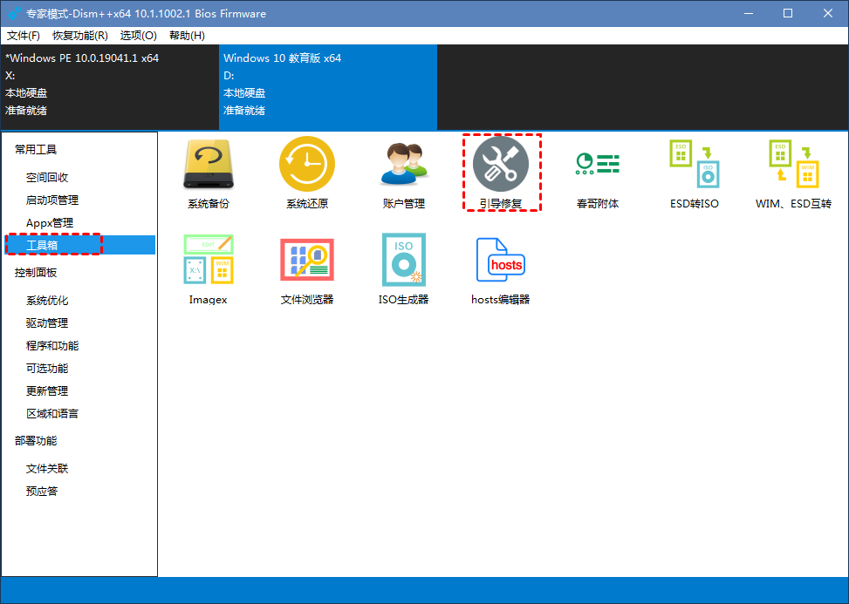Screen dimensions: 849x604
Task: Open 文件浏览器 (File Browser)
Action: (306, 268)
